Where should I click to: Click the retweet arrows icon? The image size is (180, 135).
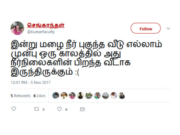tap(37, 109)
